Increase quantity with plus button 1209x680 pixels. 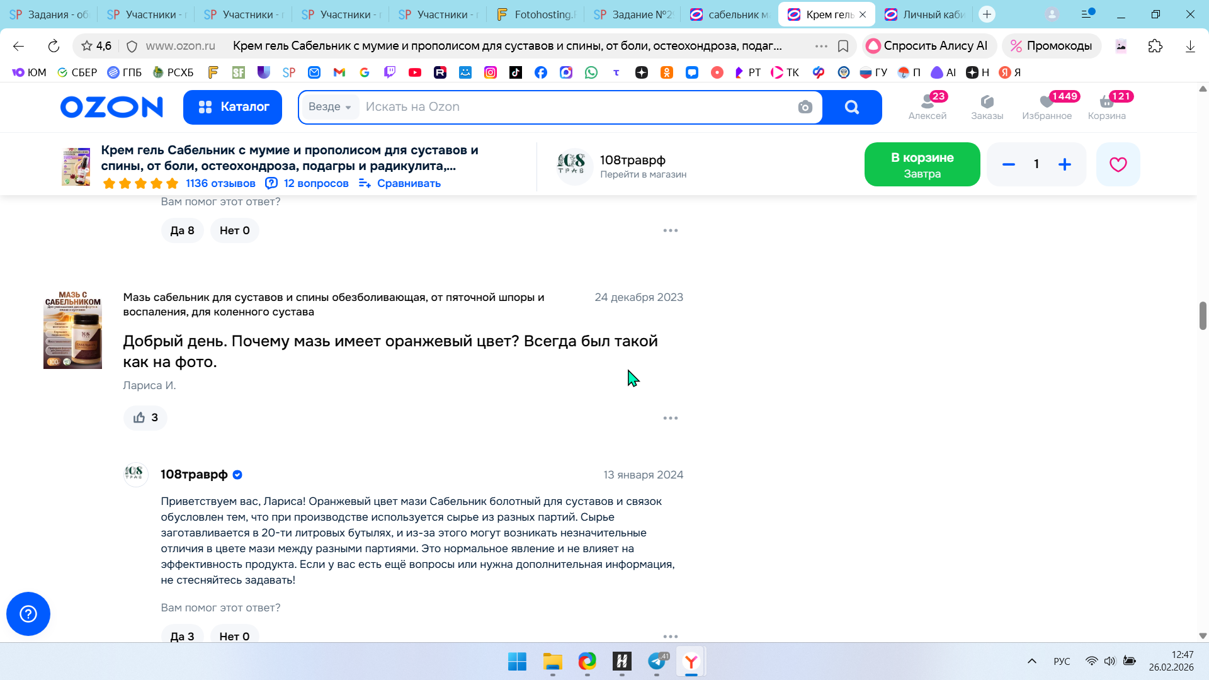[x=1064, y=164]
